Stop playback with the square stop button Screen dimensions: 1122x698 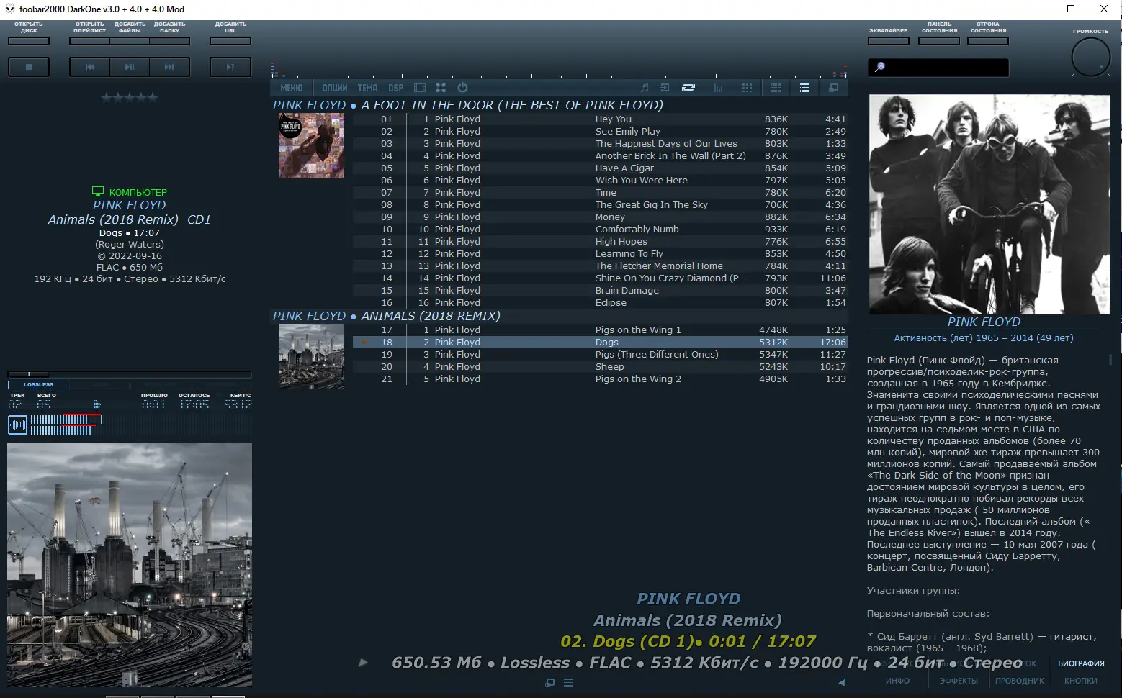click(x=29, y=67)
